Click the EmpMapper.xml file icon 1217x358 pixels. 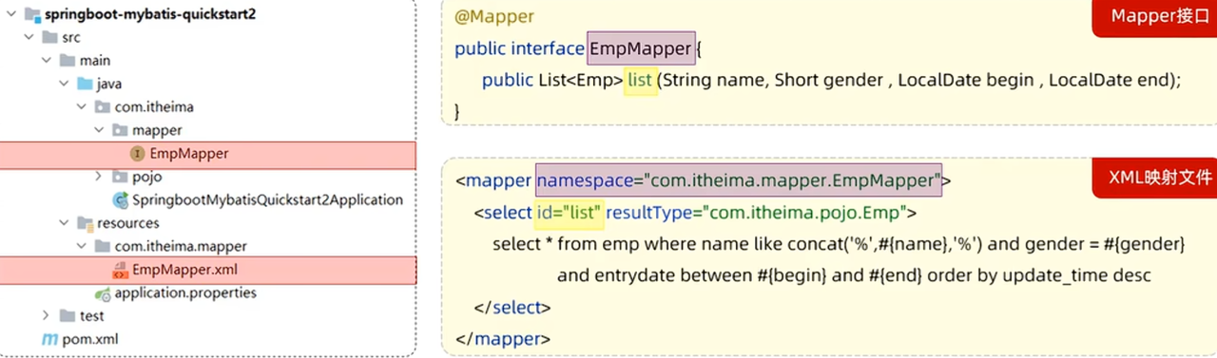click(x=120, y=270)
